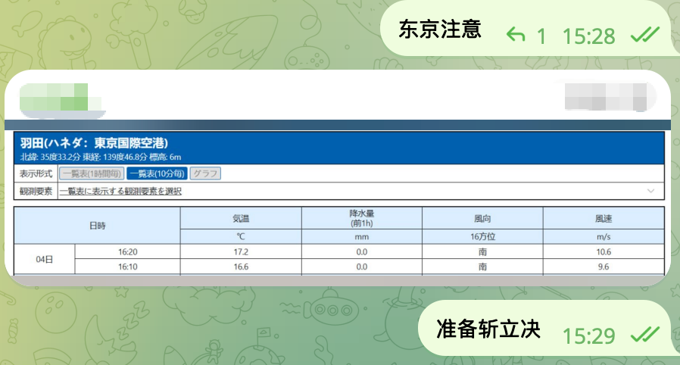Click the 0.0 precipitation in 16:20 row
Viewport: 680px width, 365px height.
[x=362, y=252]
